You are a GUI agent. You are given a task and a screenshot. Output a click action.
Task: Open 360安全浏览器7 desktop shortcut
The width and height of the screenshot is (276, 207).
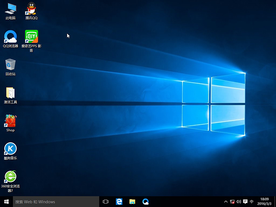(x=10, y=177)
